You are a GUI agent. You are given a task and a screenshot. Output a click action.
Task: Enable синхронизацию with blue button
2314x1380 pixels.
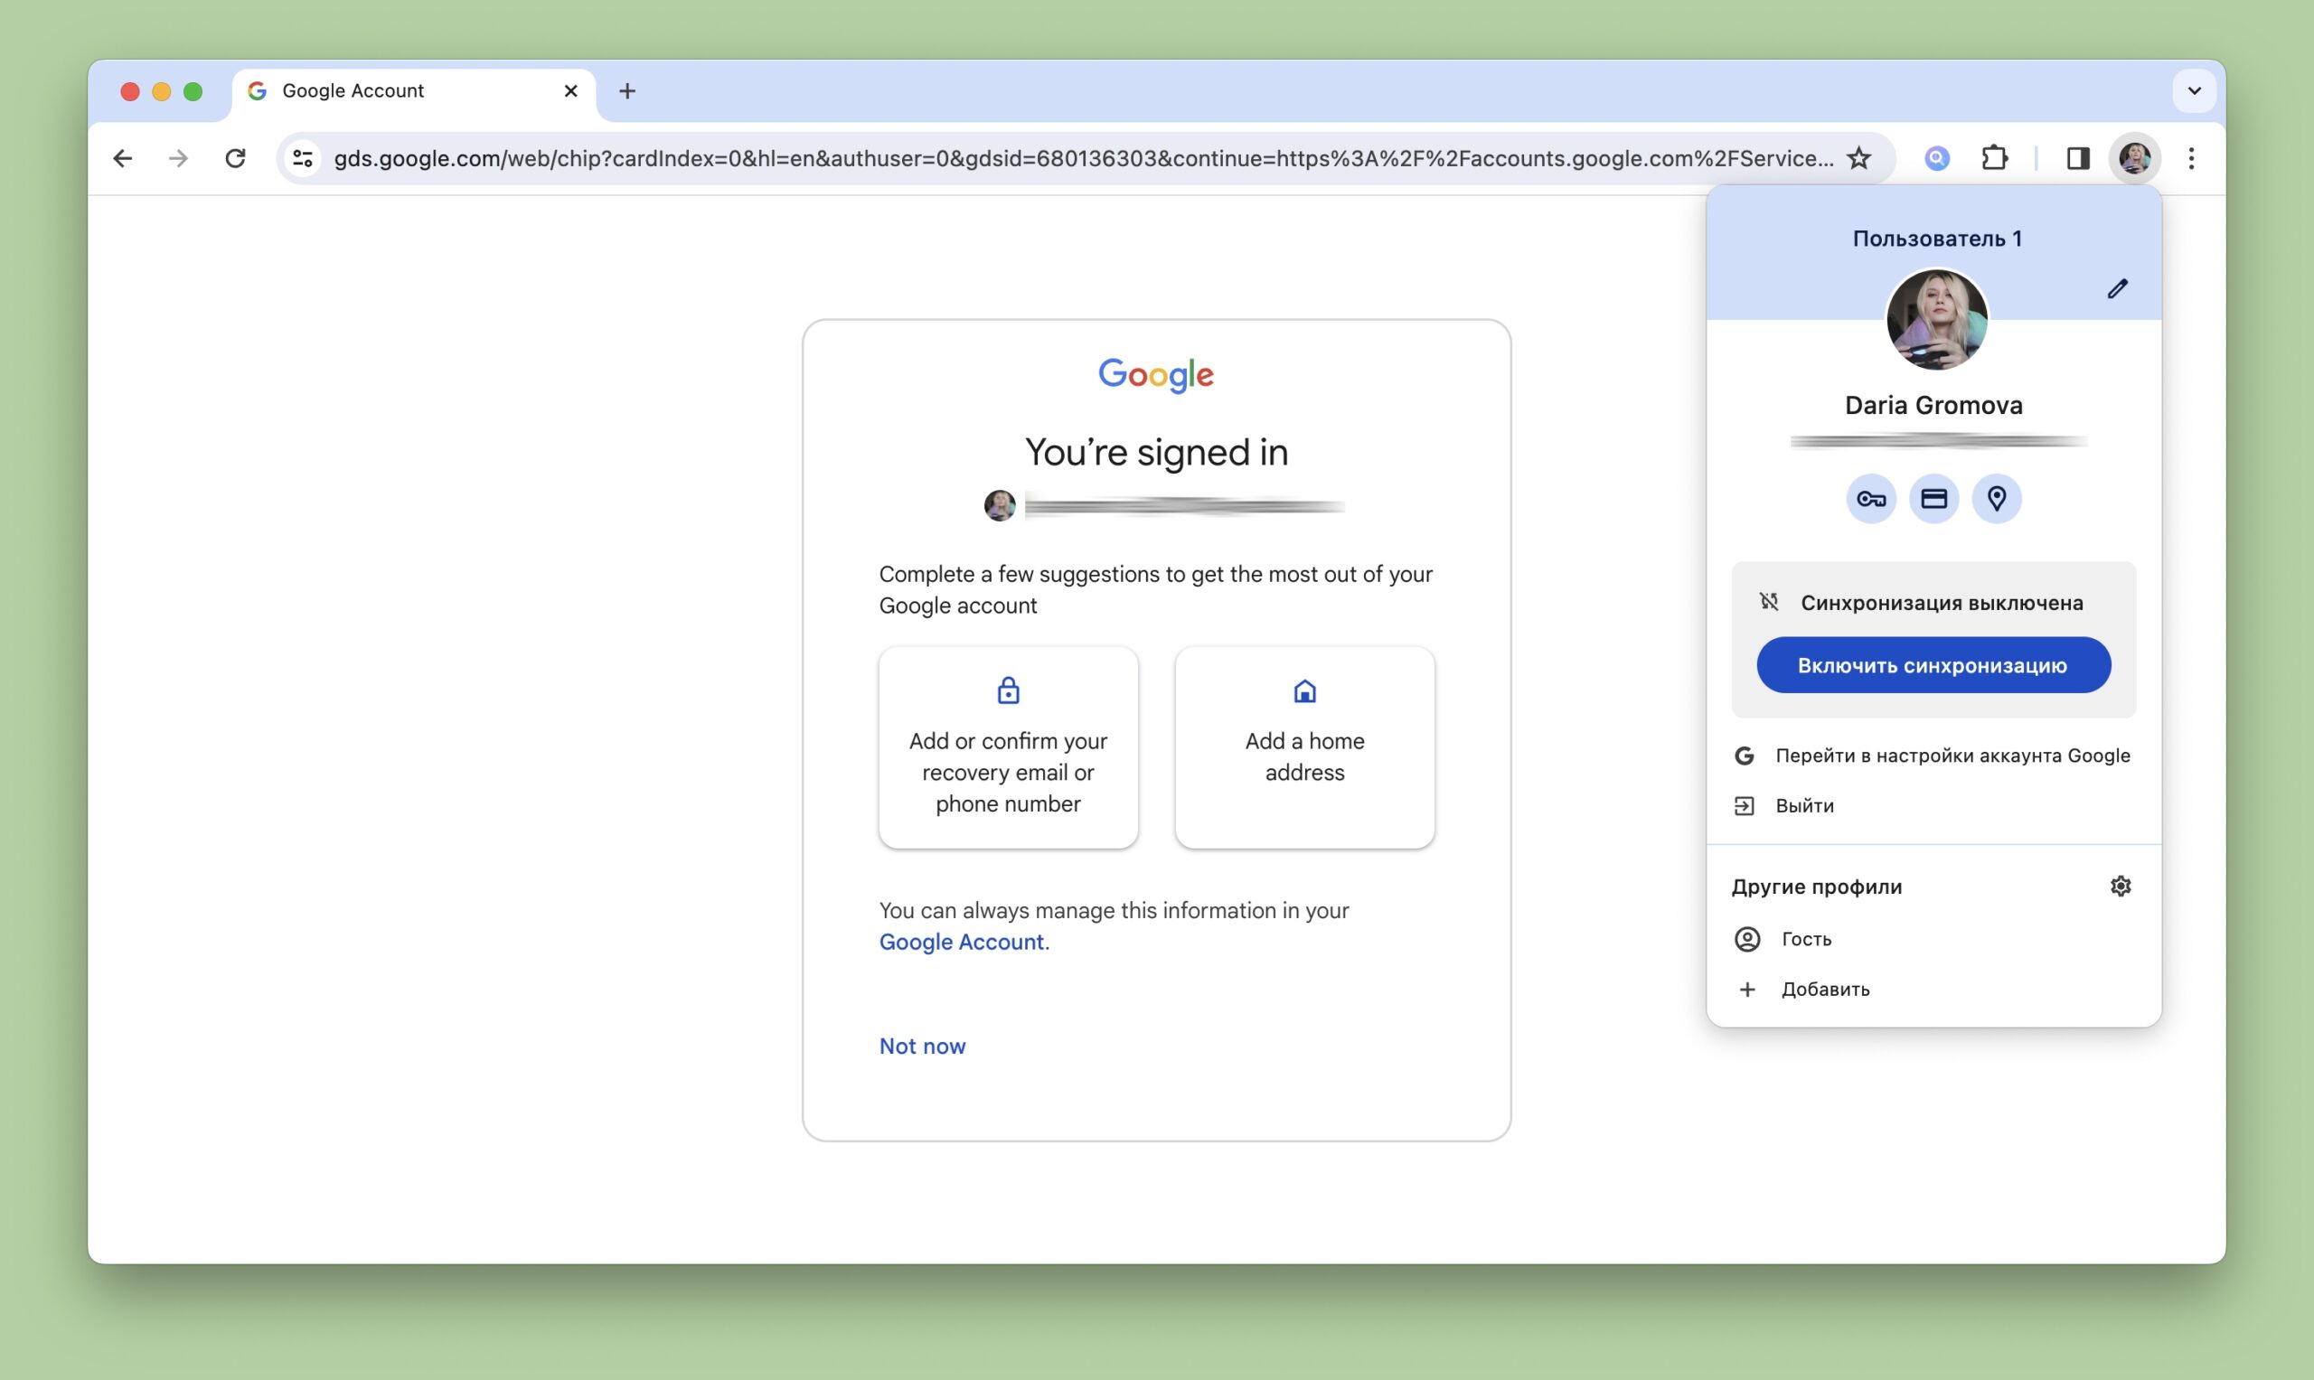point(1933,663)
